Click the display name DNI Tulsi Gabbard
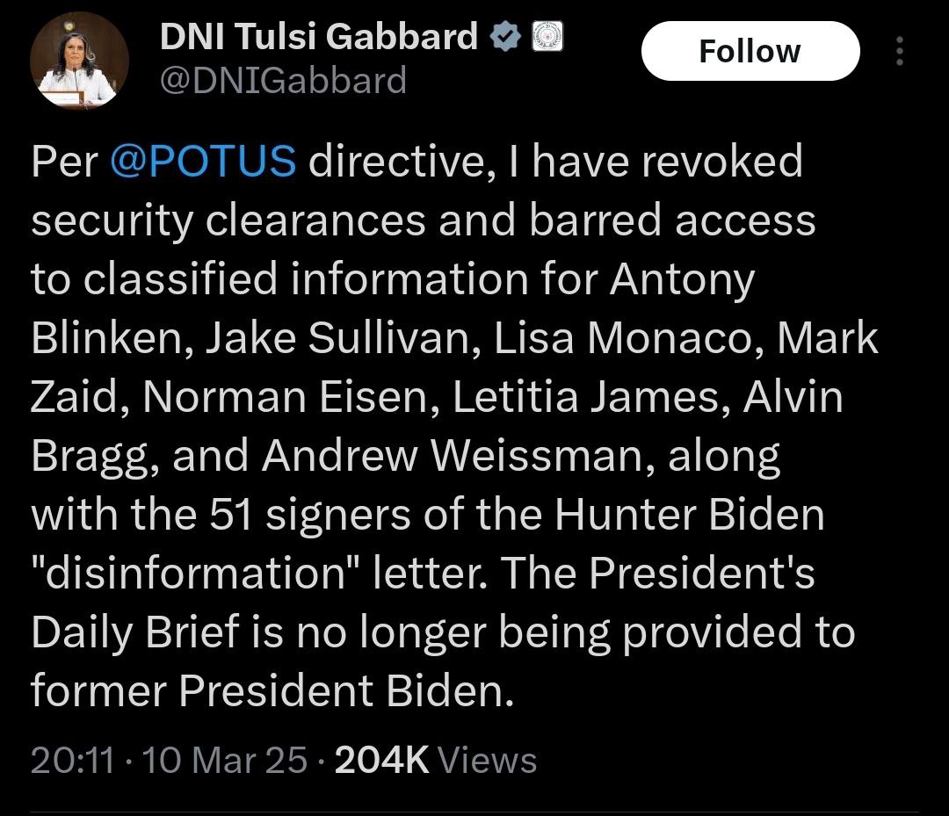The height and width of the screenshot is (816, 949). [318, 37]
